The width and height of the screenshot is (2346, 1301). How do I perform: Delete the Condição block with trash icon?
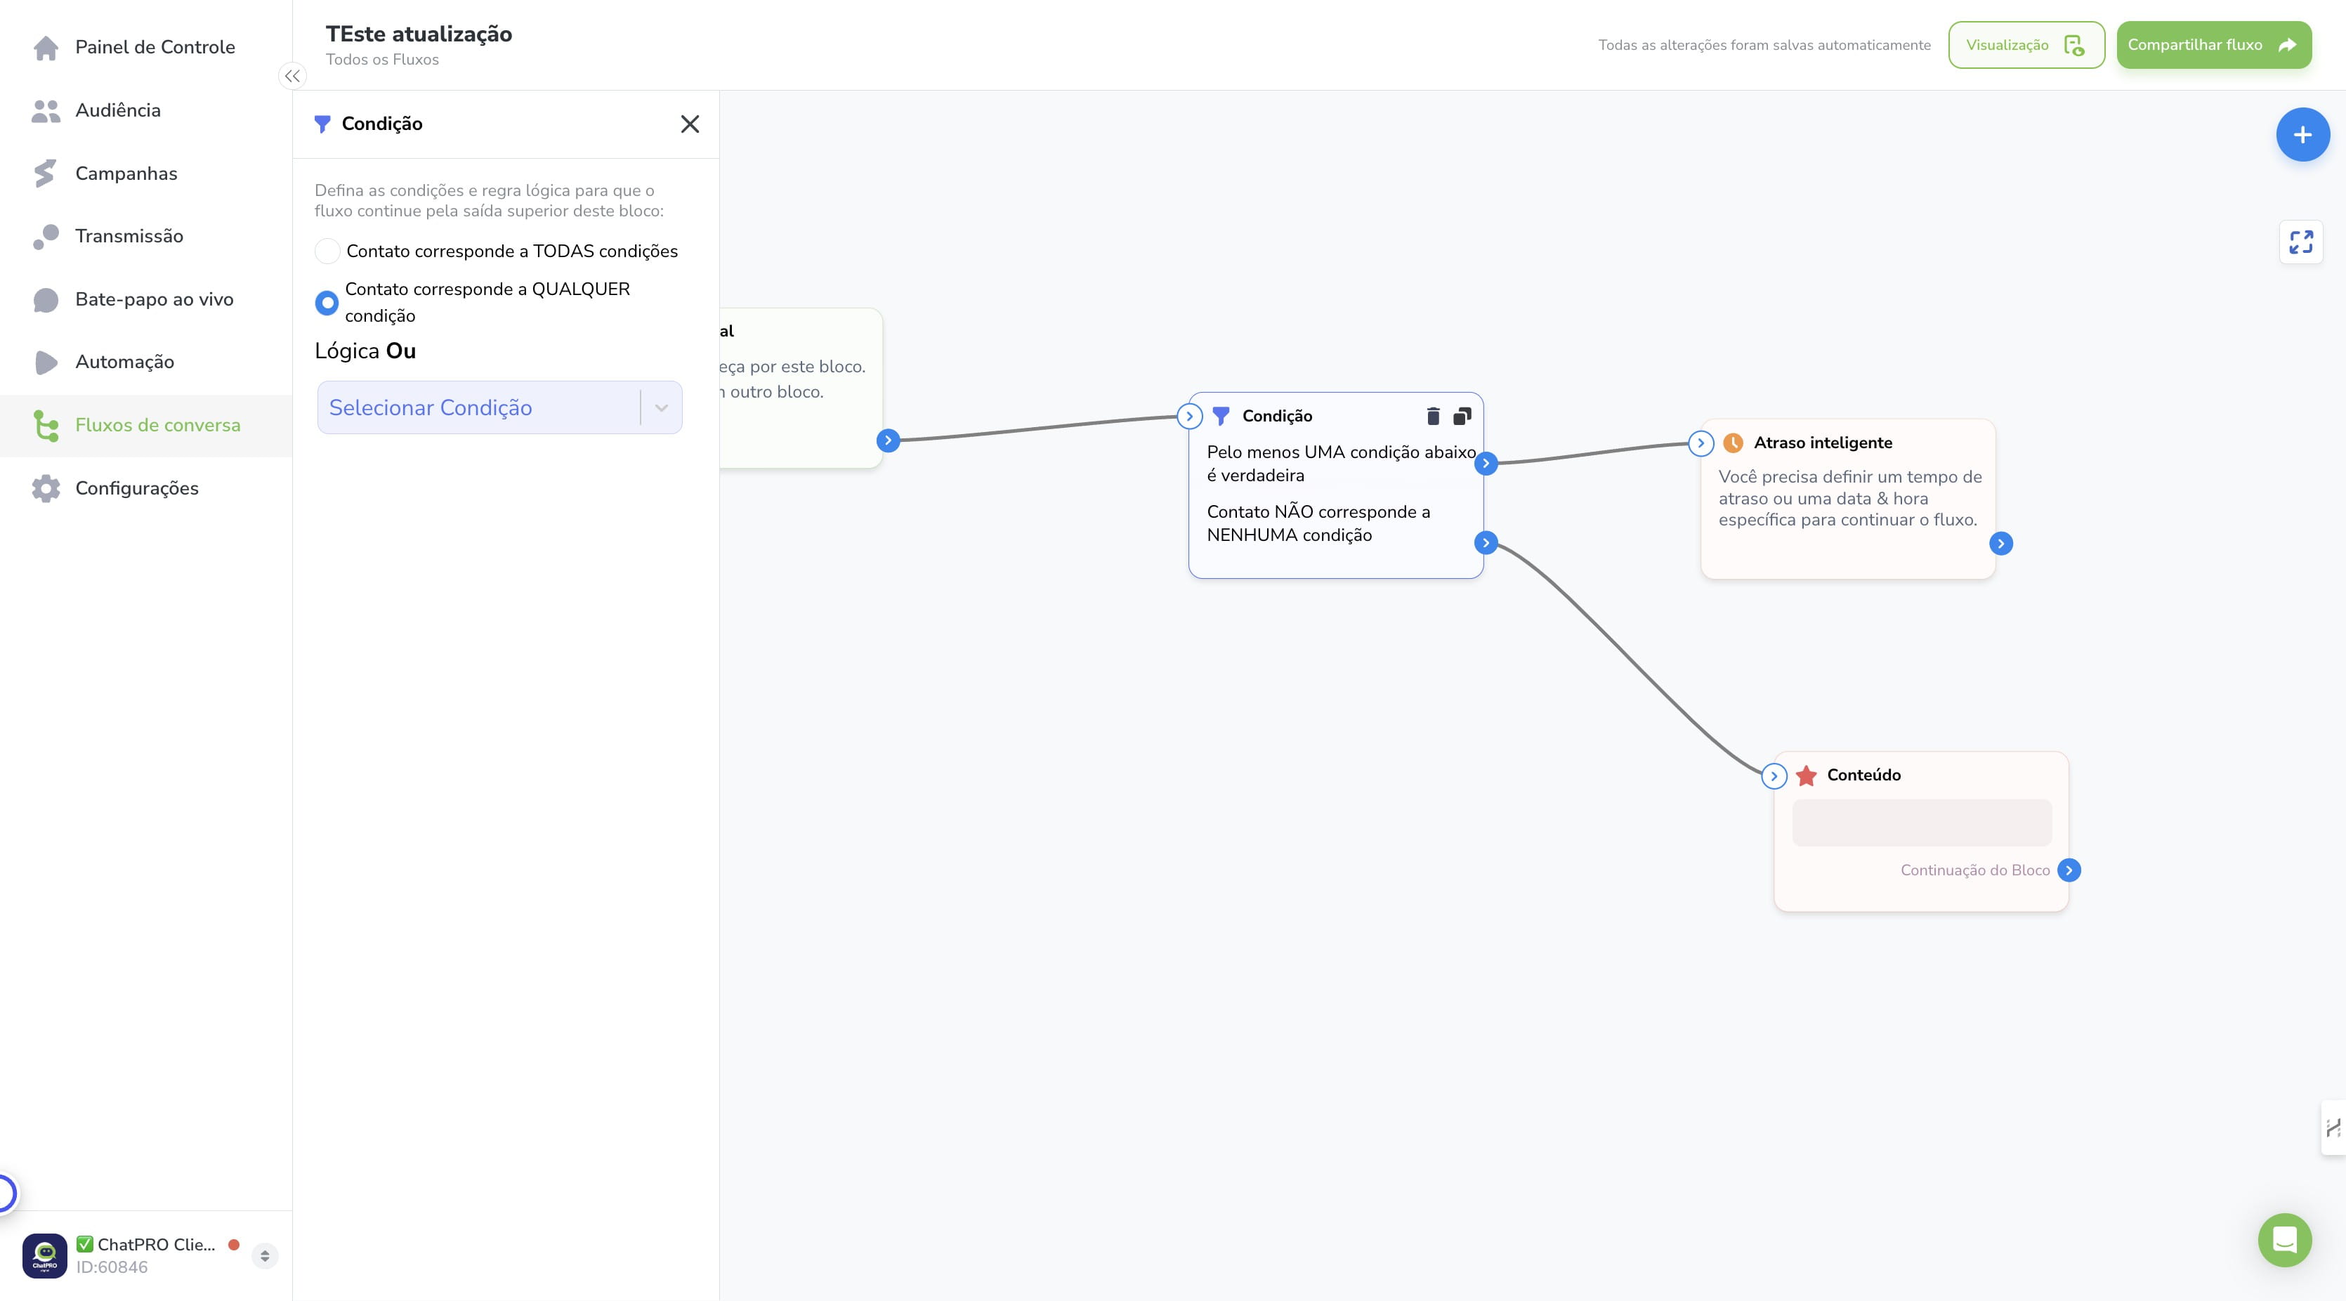click(1433, 417)
